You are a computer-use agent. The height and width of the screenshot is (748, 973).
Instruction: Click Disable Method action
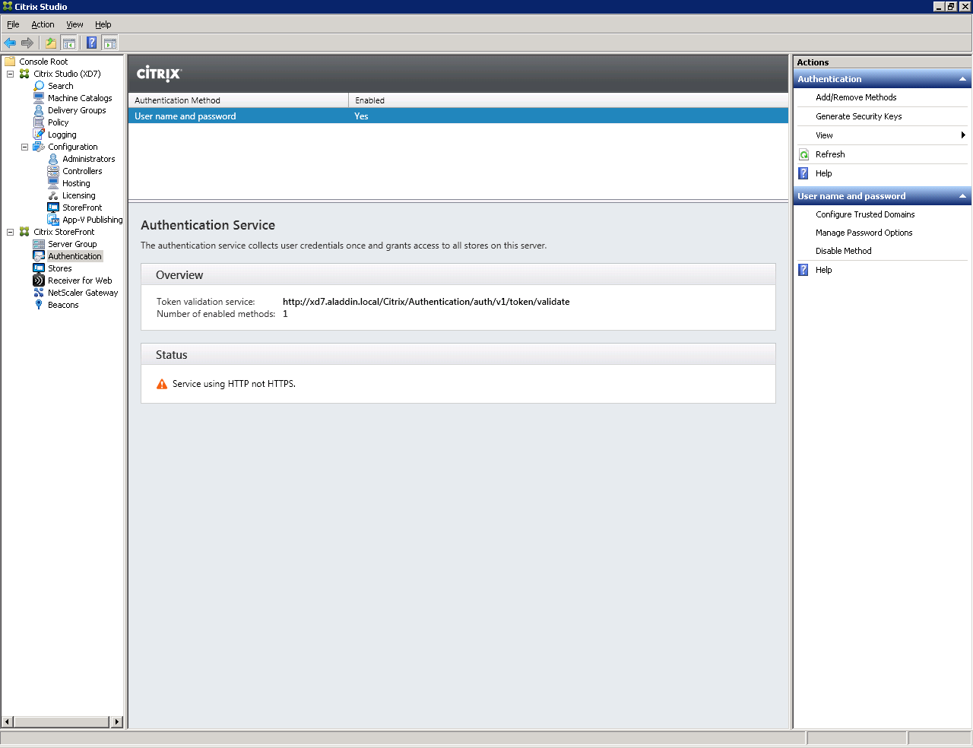pyautogui.click(x=843, y=251)
